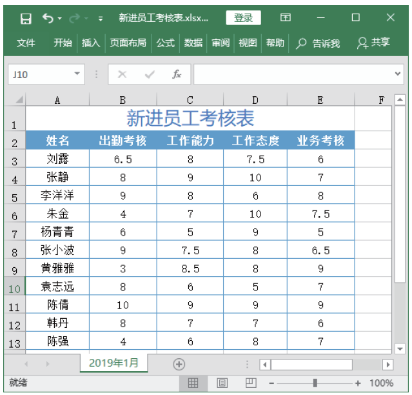412x395 pixels.
Task: Select column C header
Action: pyautogui.click(x=190, y=100)
